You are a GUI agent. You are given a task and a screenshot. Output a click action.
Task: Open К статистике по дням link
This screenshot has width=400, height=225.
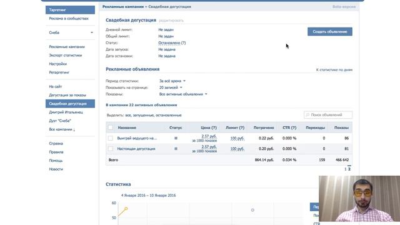334,69
